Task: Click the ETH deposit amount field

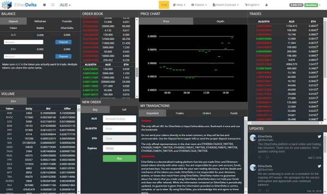Action: coord(24,56)
